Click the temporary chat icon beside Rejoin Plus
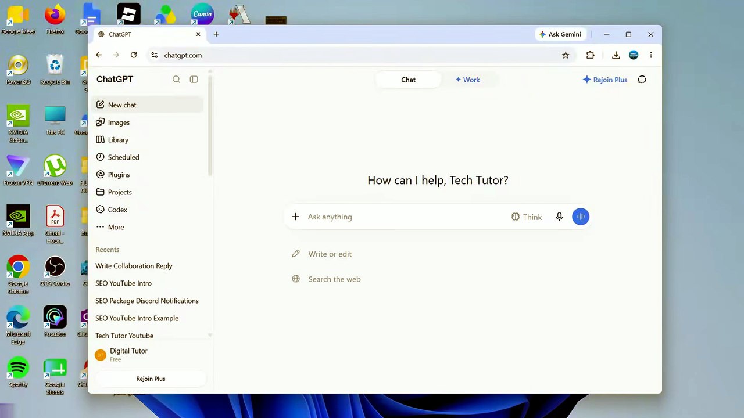 [642, 80]
